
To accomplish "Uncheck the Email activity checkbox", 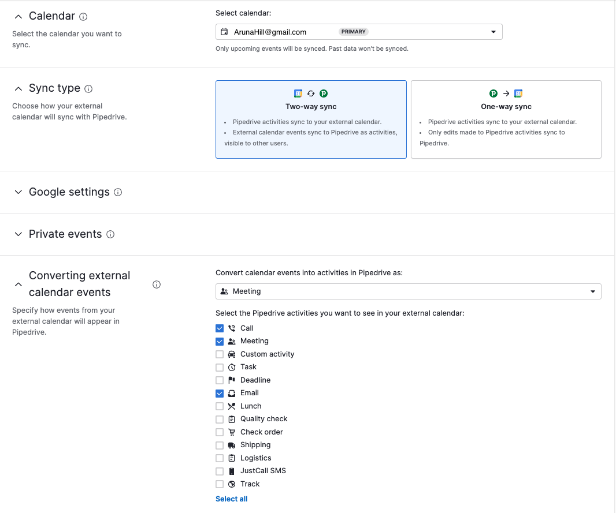I will pos(220,393).
